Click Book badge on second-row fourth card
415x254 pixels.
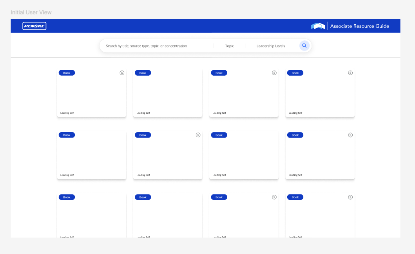coord(295,135)
